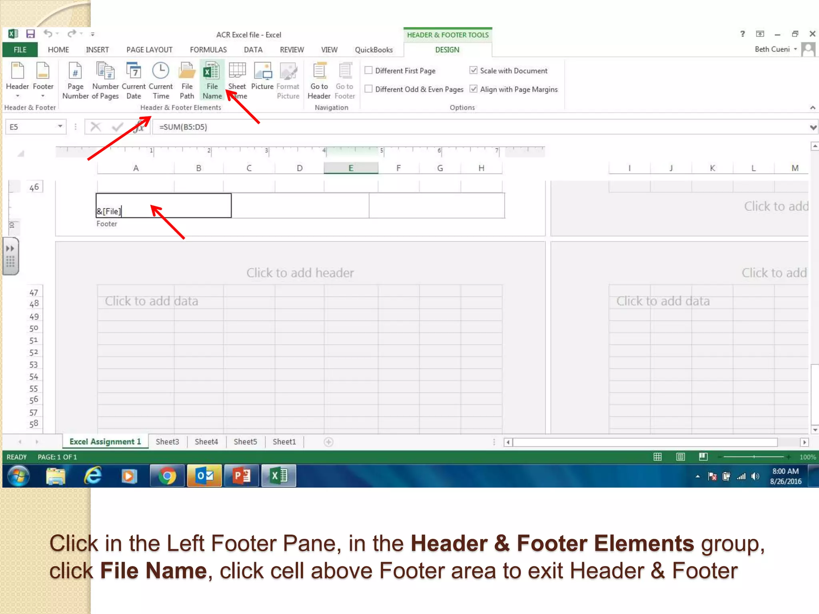Expand the Name Box dropdown
This screenshot has height=614, width=819.
pos(60,126)
